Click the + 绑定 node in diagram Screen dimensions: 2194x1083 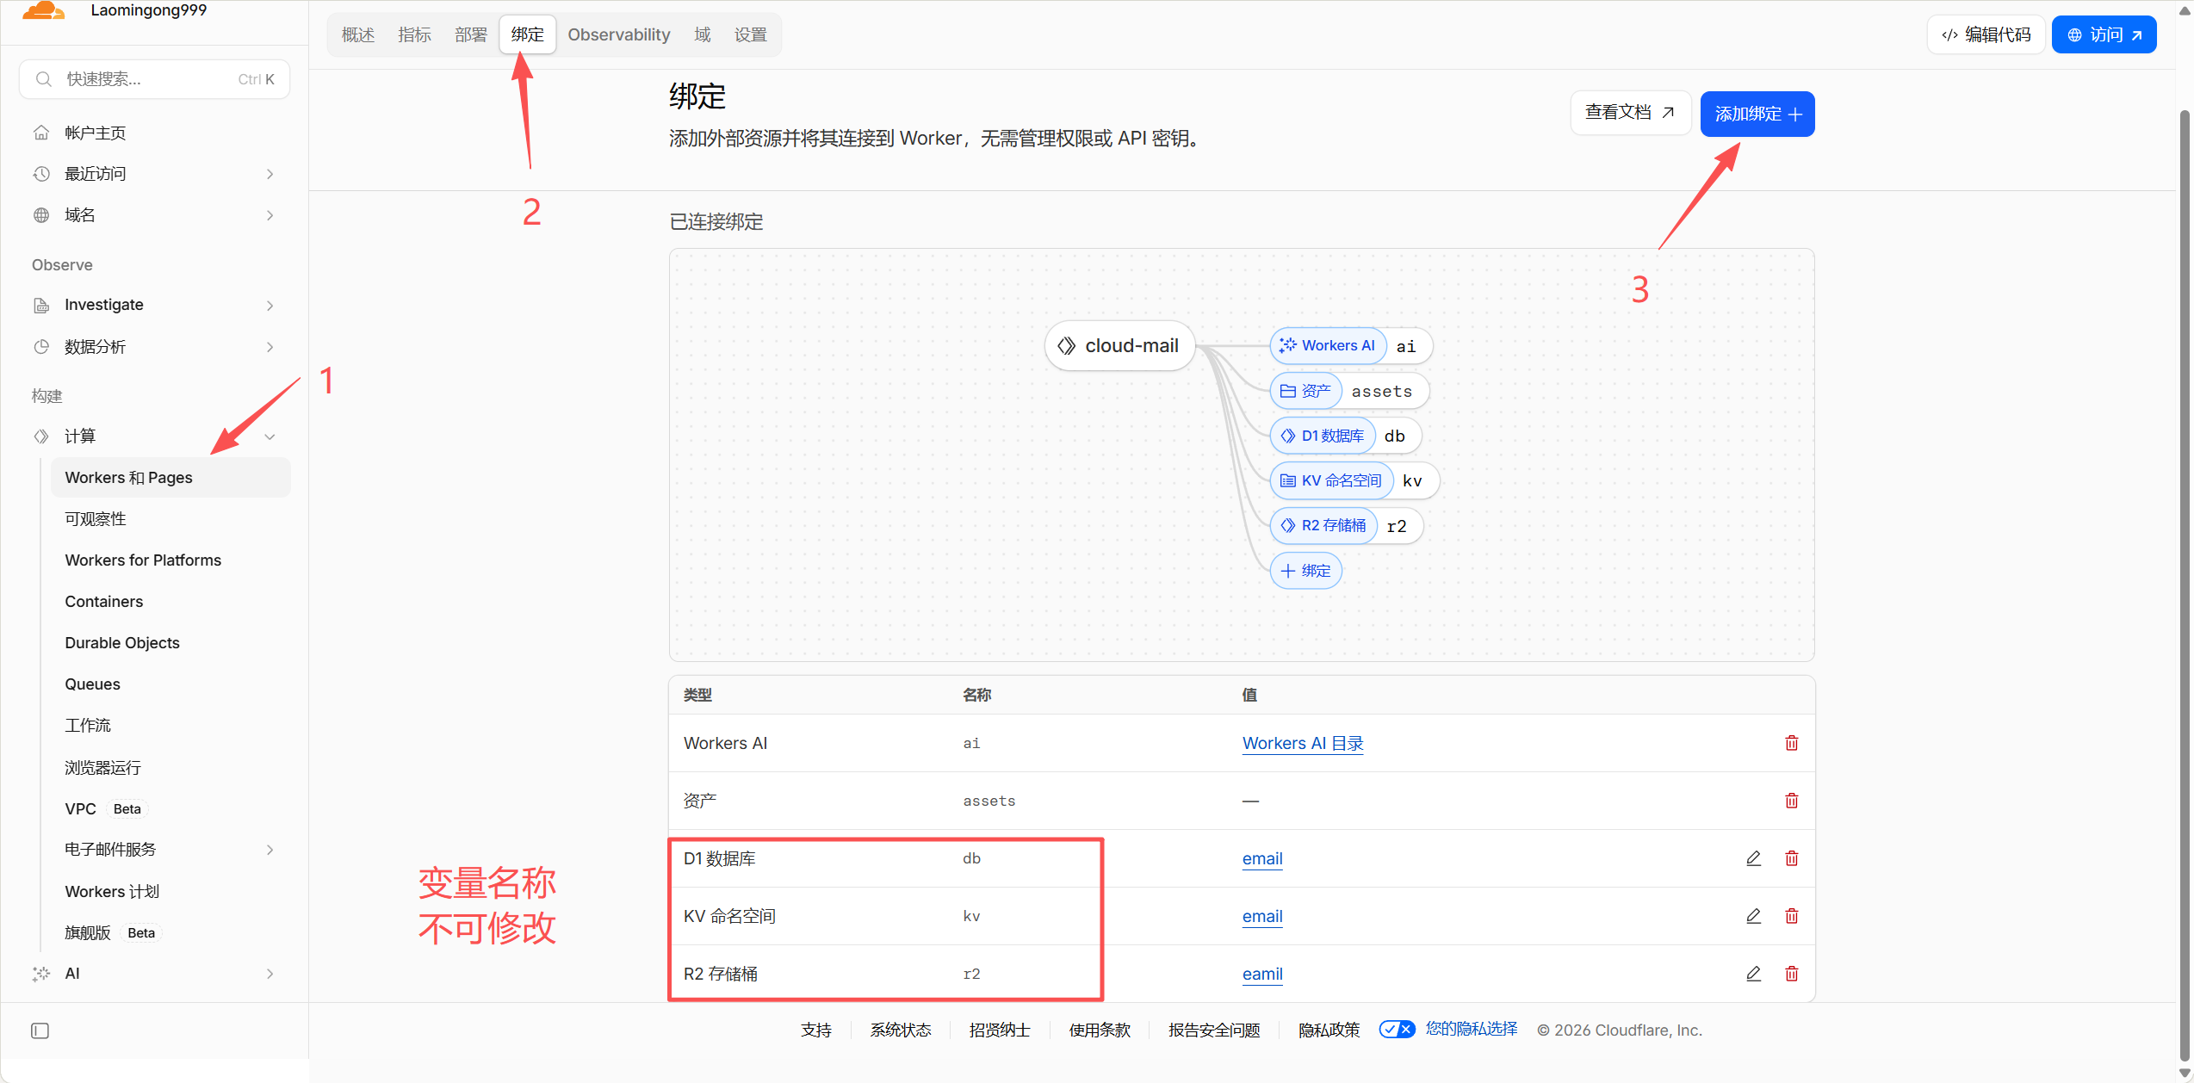[x=1305, y=571]
